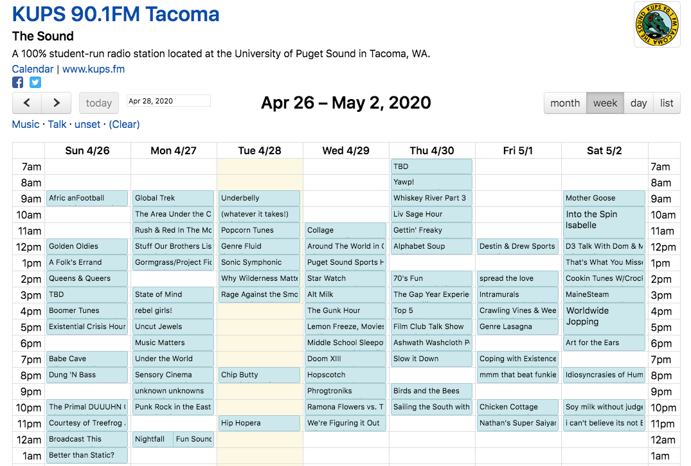Open the Calendar link
Image resolution: width=691 pixels, height=466 pixels.
33,69
